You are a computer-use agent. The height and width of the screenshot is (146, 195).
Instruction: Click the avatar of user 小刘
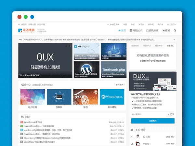click(138, 137)
